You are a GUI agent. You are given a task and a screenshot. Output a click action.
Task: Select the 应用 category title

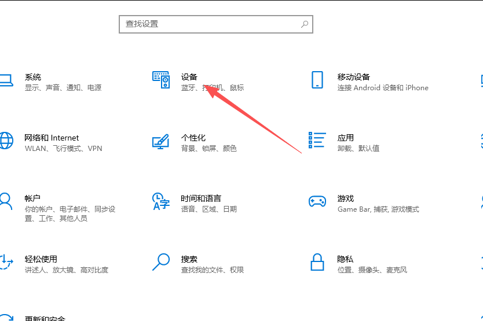click(346, 138)
